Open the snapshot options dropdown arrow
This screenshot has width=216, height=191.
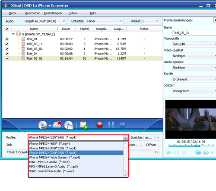212,152
